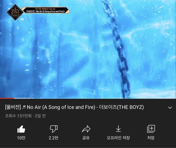Tap the thumbs-down dislike icon
The height and width of the screenshot is (148, 176).
[54, 129]
